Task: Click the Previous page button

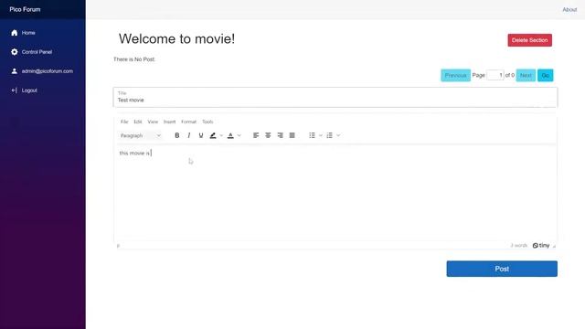Action: coord(455,75)
